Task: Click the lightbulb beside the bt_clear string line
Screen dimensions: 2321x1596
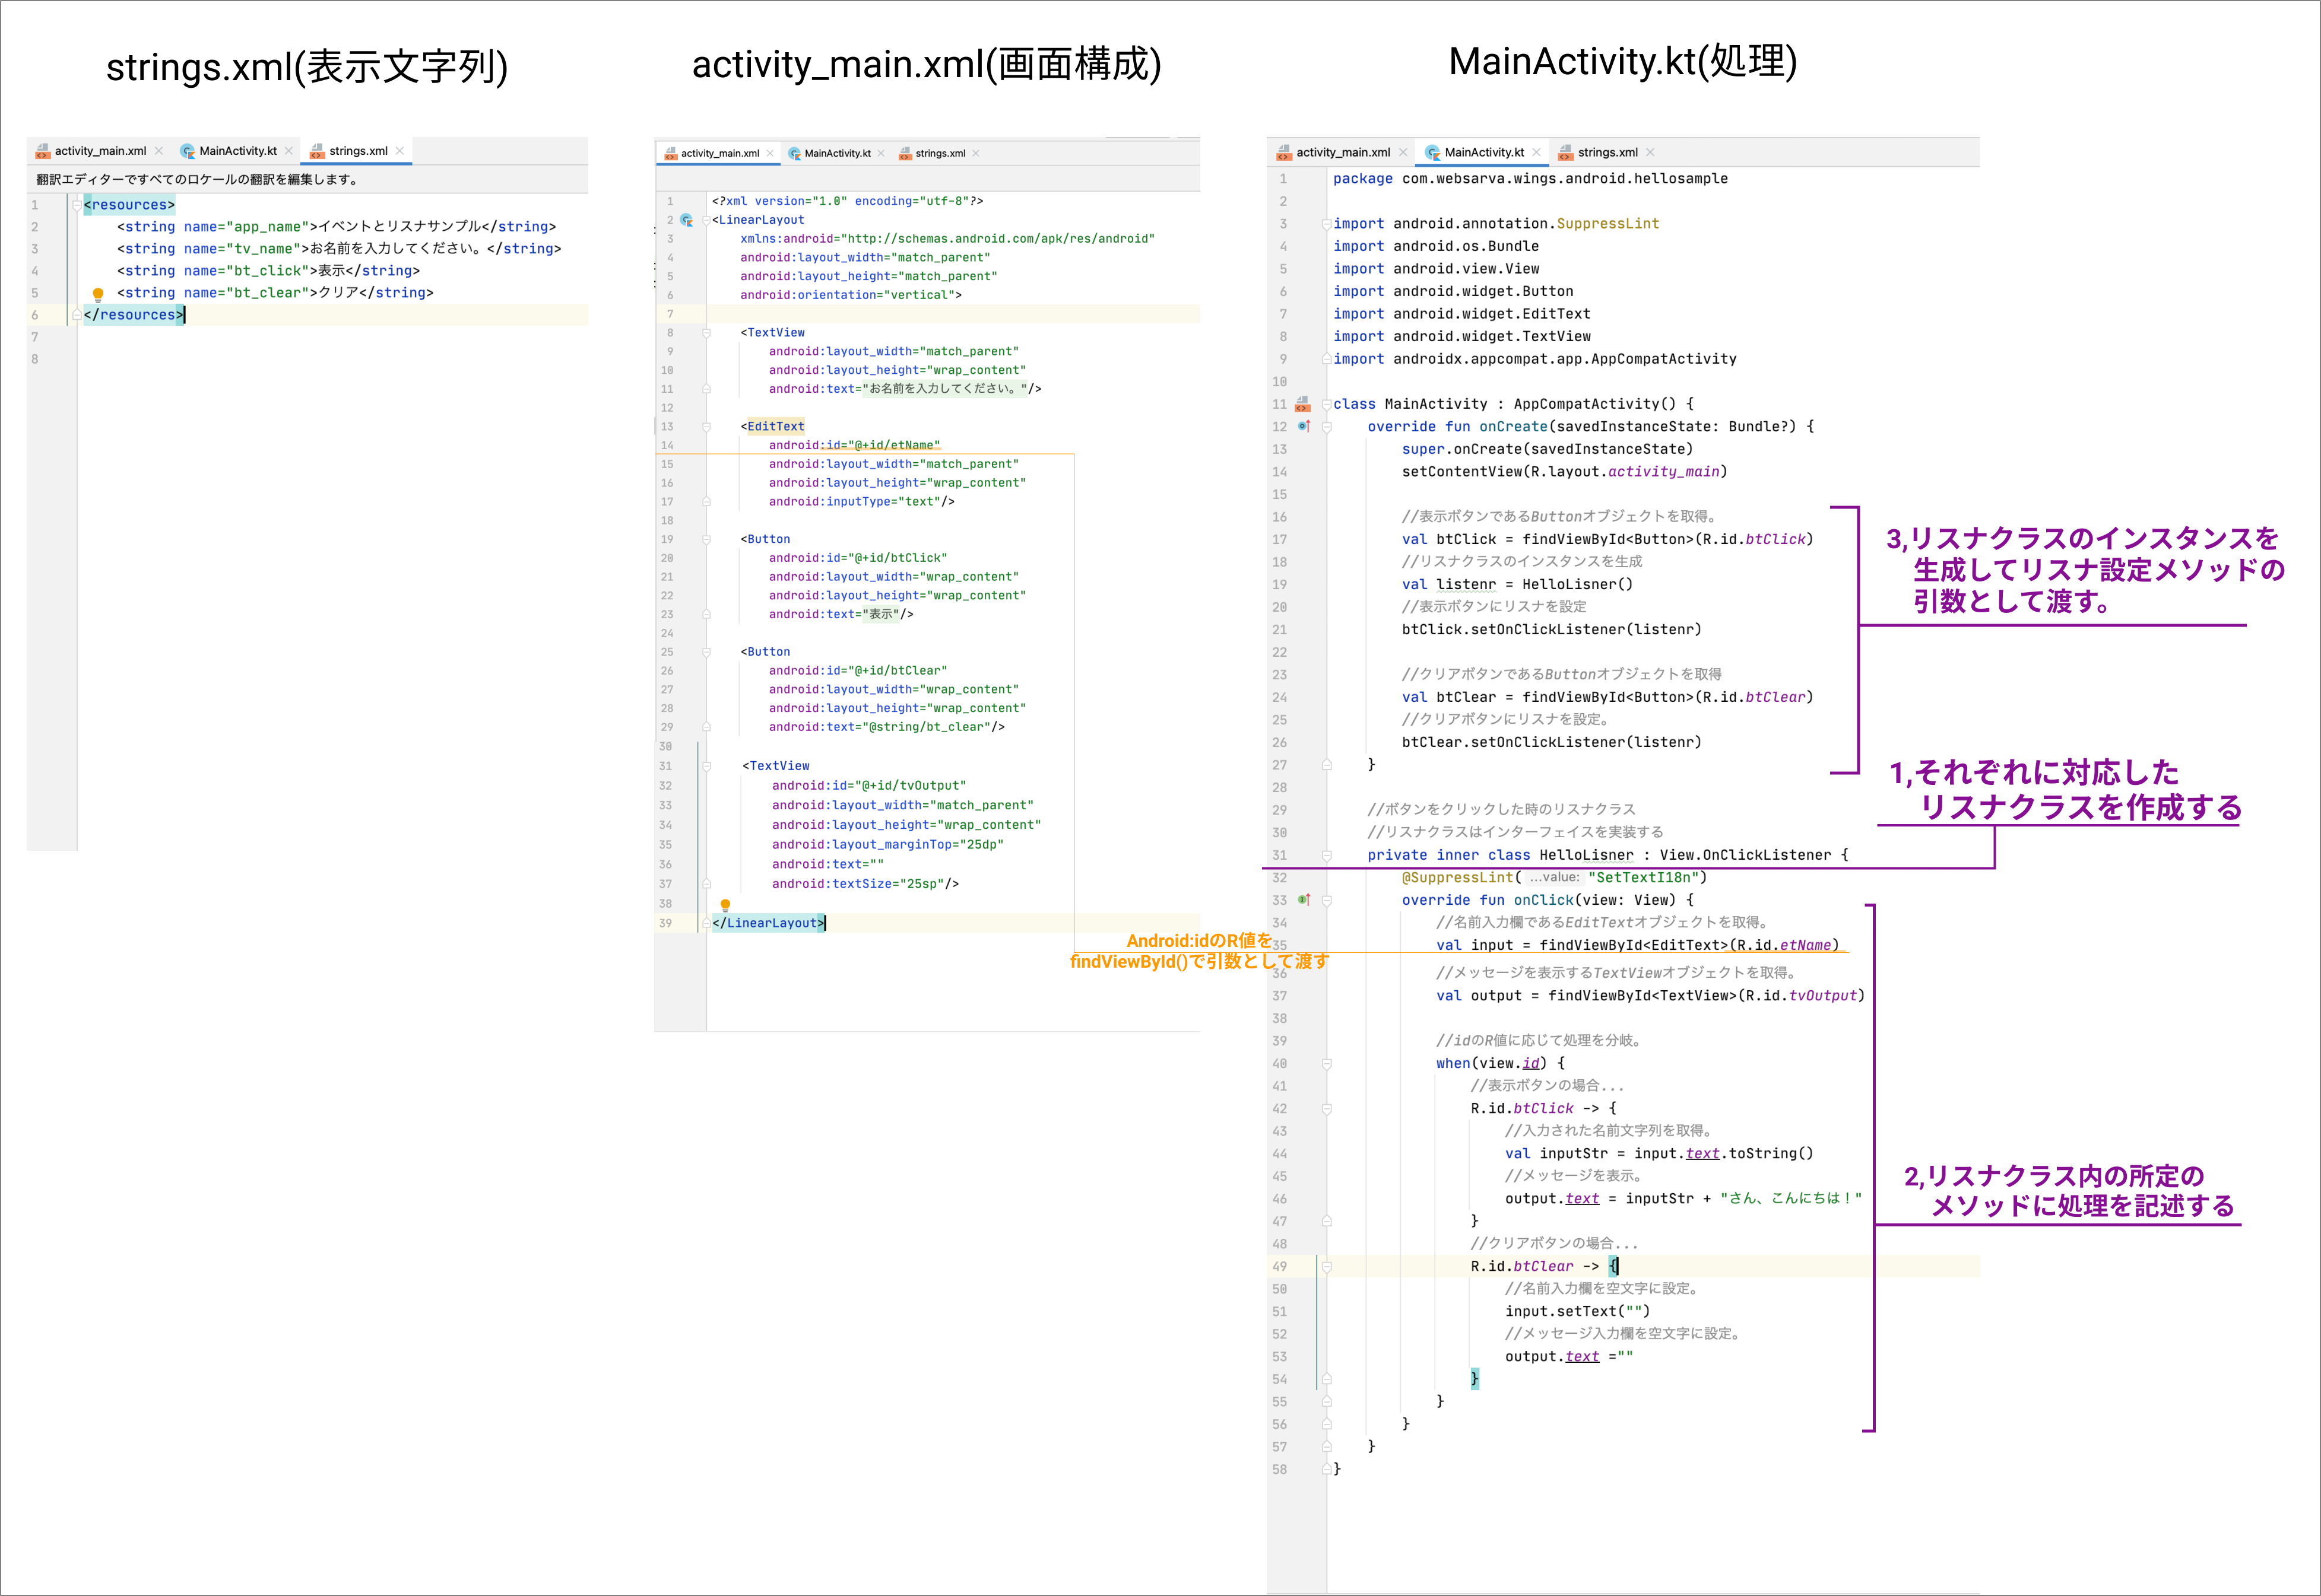Action: [98, 294]
